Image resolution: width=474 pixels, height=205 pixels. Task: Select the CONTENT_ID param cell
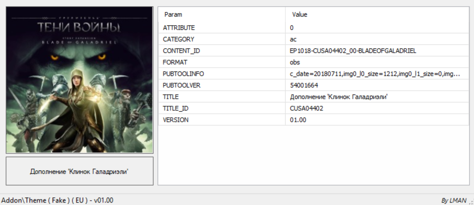pyautogui.click(x=222, y=51)
